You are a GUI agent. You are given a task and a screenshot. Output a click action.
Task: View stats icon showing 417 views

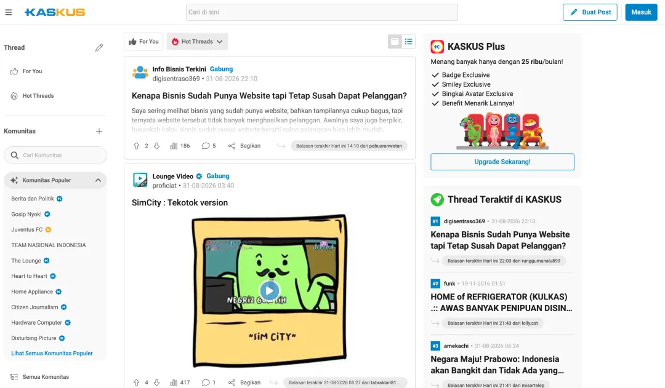174,382
